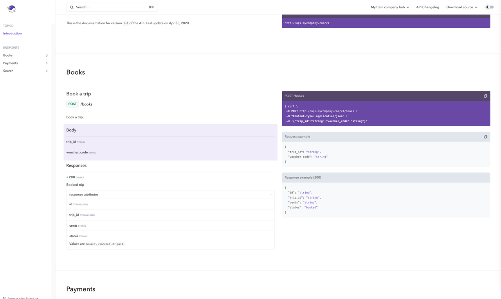Click the search magnifier icon

click(72, 7)
